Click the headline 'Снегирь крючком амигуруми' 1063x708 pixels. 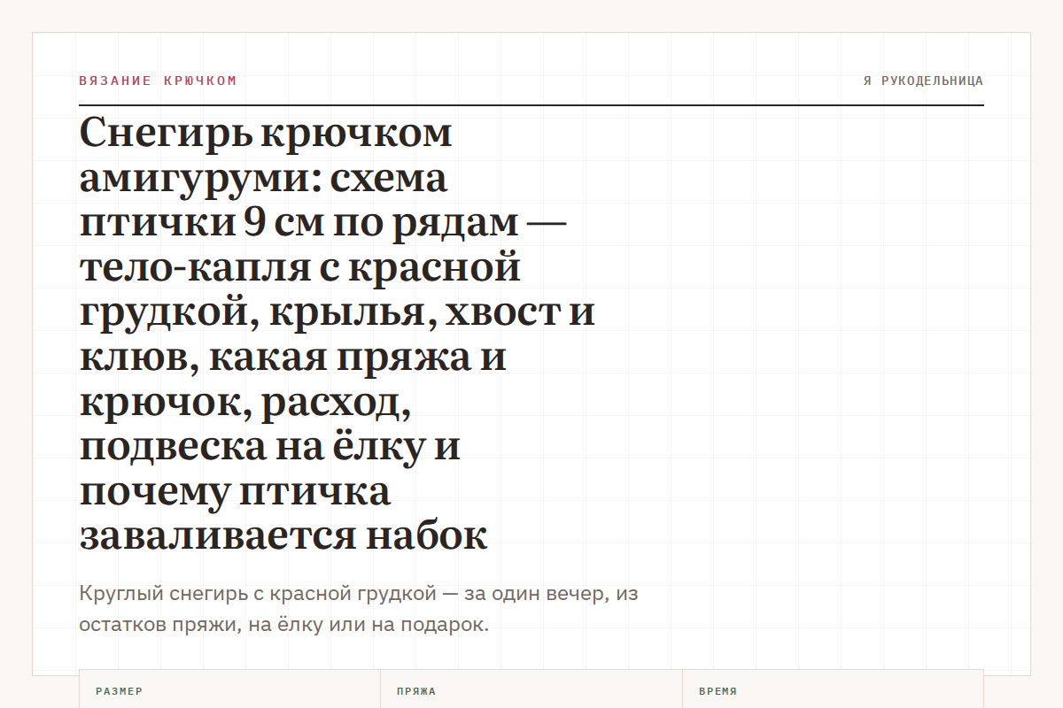[x=337, y=333]
